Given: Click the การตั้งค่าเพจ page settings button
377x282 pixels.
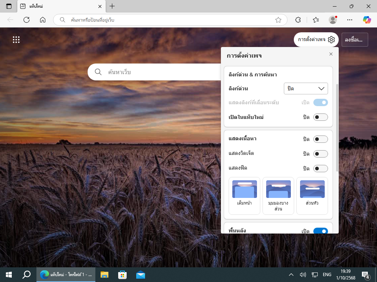Looking at the screenshot, I should [x=316, y=40].
